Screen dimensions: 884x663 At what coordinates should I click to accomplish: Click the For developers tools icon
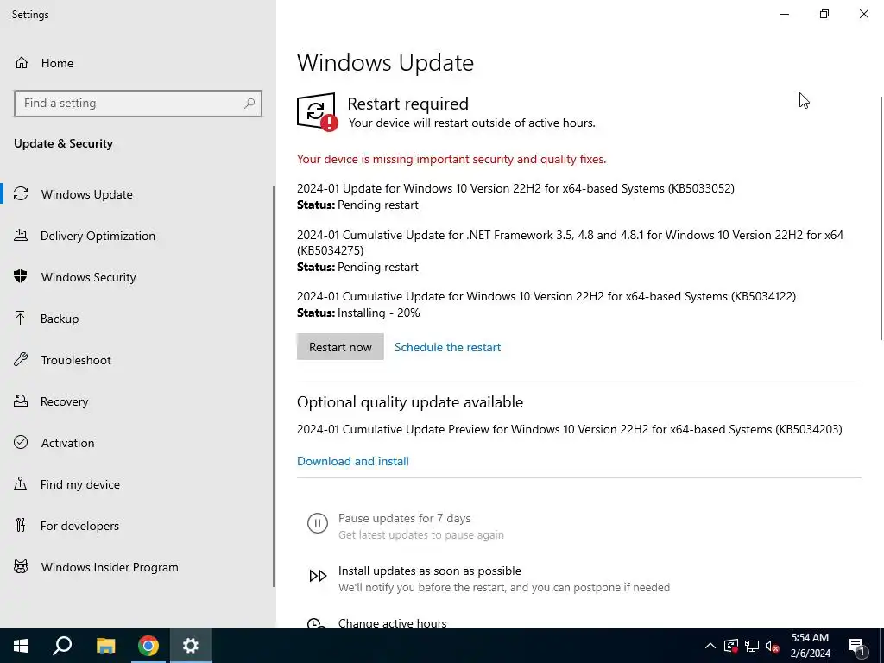tap(21, 526)
